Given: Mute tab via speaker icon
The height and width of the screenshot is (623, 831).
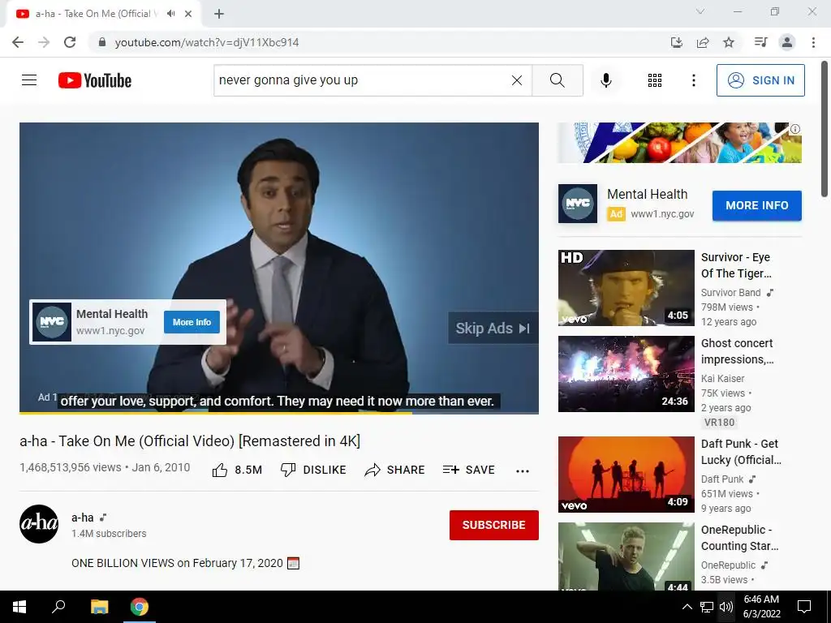Looking at the screenshot, I should point(170,14).
